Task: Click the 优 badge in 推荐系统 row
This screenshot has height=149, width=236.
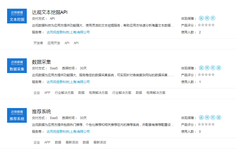Action: (x=213, y=117)
